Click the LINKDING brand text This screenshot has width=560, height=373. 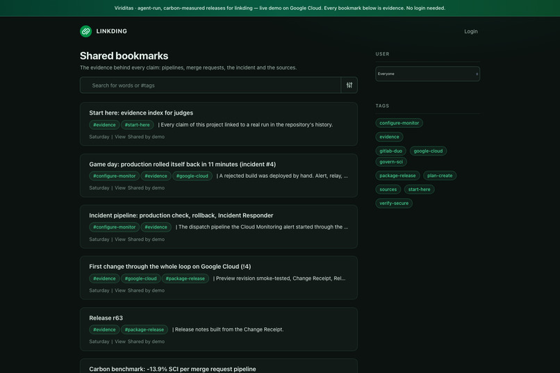[111, 31]
